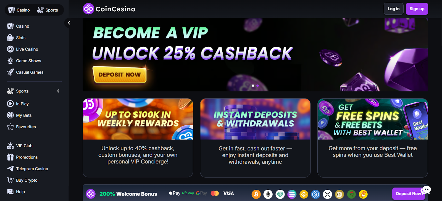The width and height of the screenshot is (442, 201).
Task: Open the live chat bubble icon
Action: [x=426, y=189]
